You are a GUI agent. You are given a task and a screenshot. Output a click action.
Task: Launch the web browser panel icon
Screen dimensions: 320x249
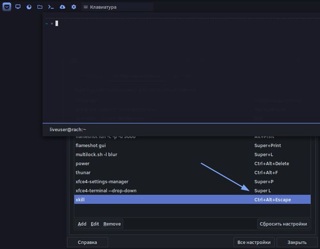[29, 7]
